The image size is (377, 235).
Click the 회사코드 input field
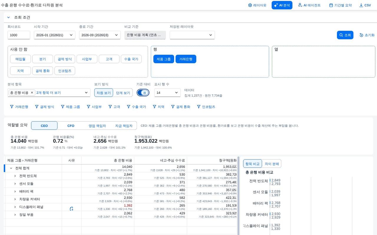click(19, 35)
